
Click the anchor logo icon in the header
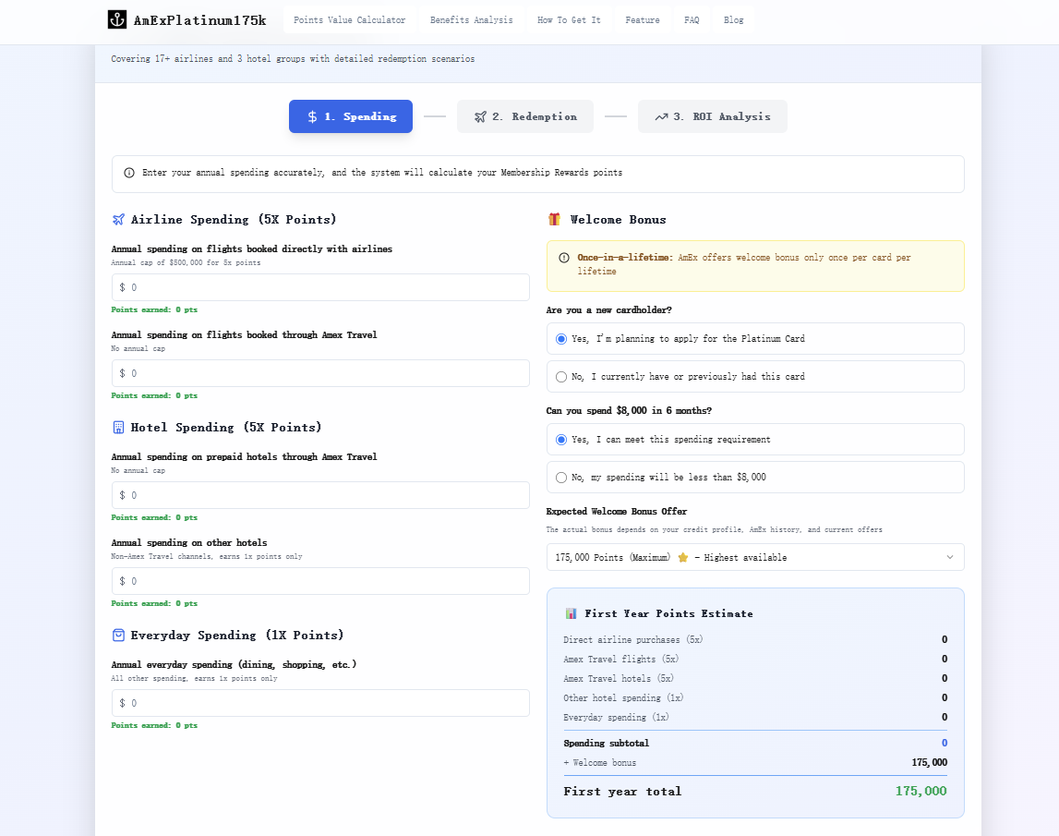point(117,18)
